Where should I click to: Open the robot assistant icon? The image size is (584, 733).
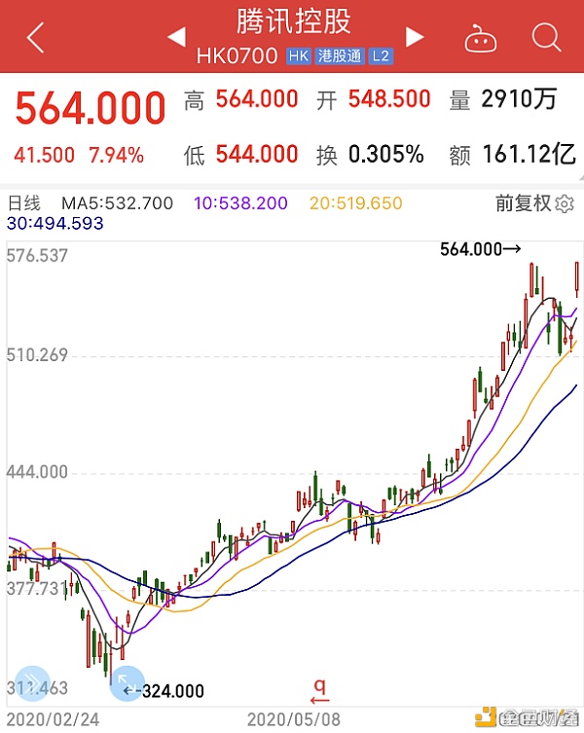(480, 38)
